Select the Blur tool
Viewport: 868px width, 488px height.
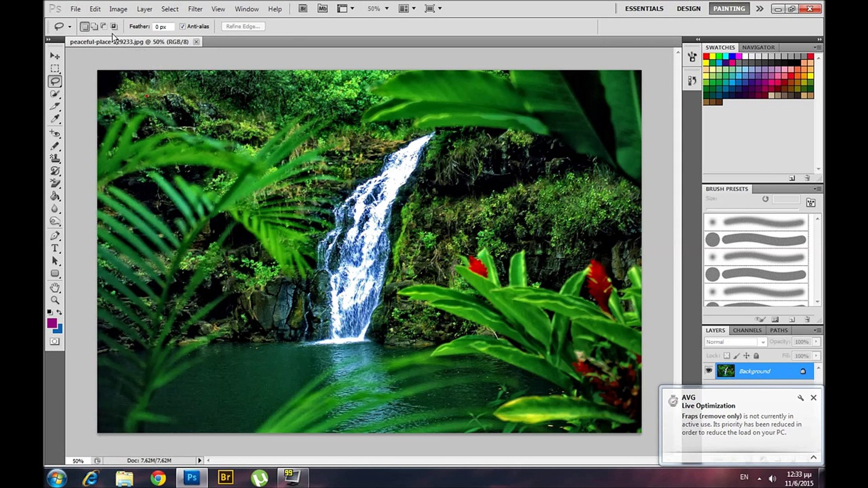tap(55, 209)
